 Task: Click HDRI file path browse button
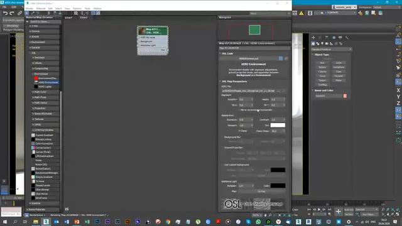[279, 91]
